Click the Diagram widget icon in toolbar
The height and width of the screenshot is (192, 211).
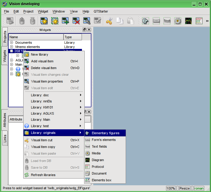tap(188, 21)
